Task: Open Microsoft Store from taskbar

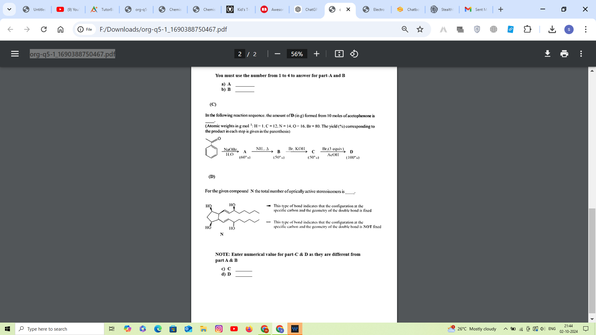Action: click(x=173, y=329)
